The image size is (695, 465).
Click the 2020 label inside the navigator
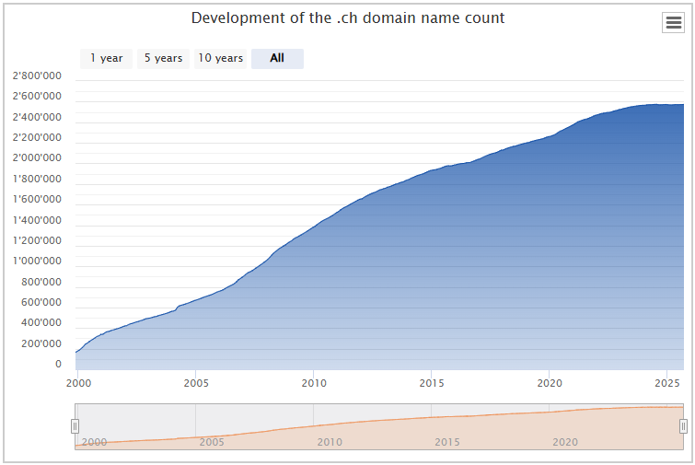565,443
